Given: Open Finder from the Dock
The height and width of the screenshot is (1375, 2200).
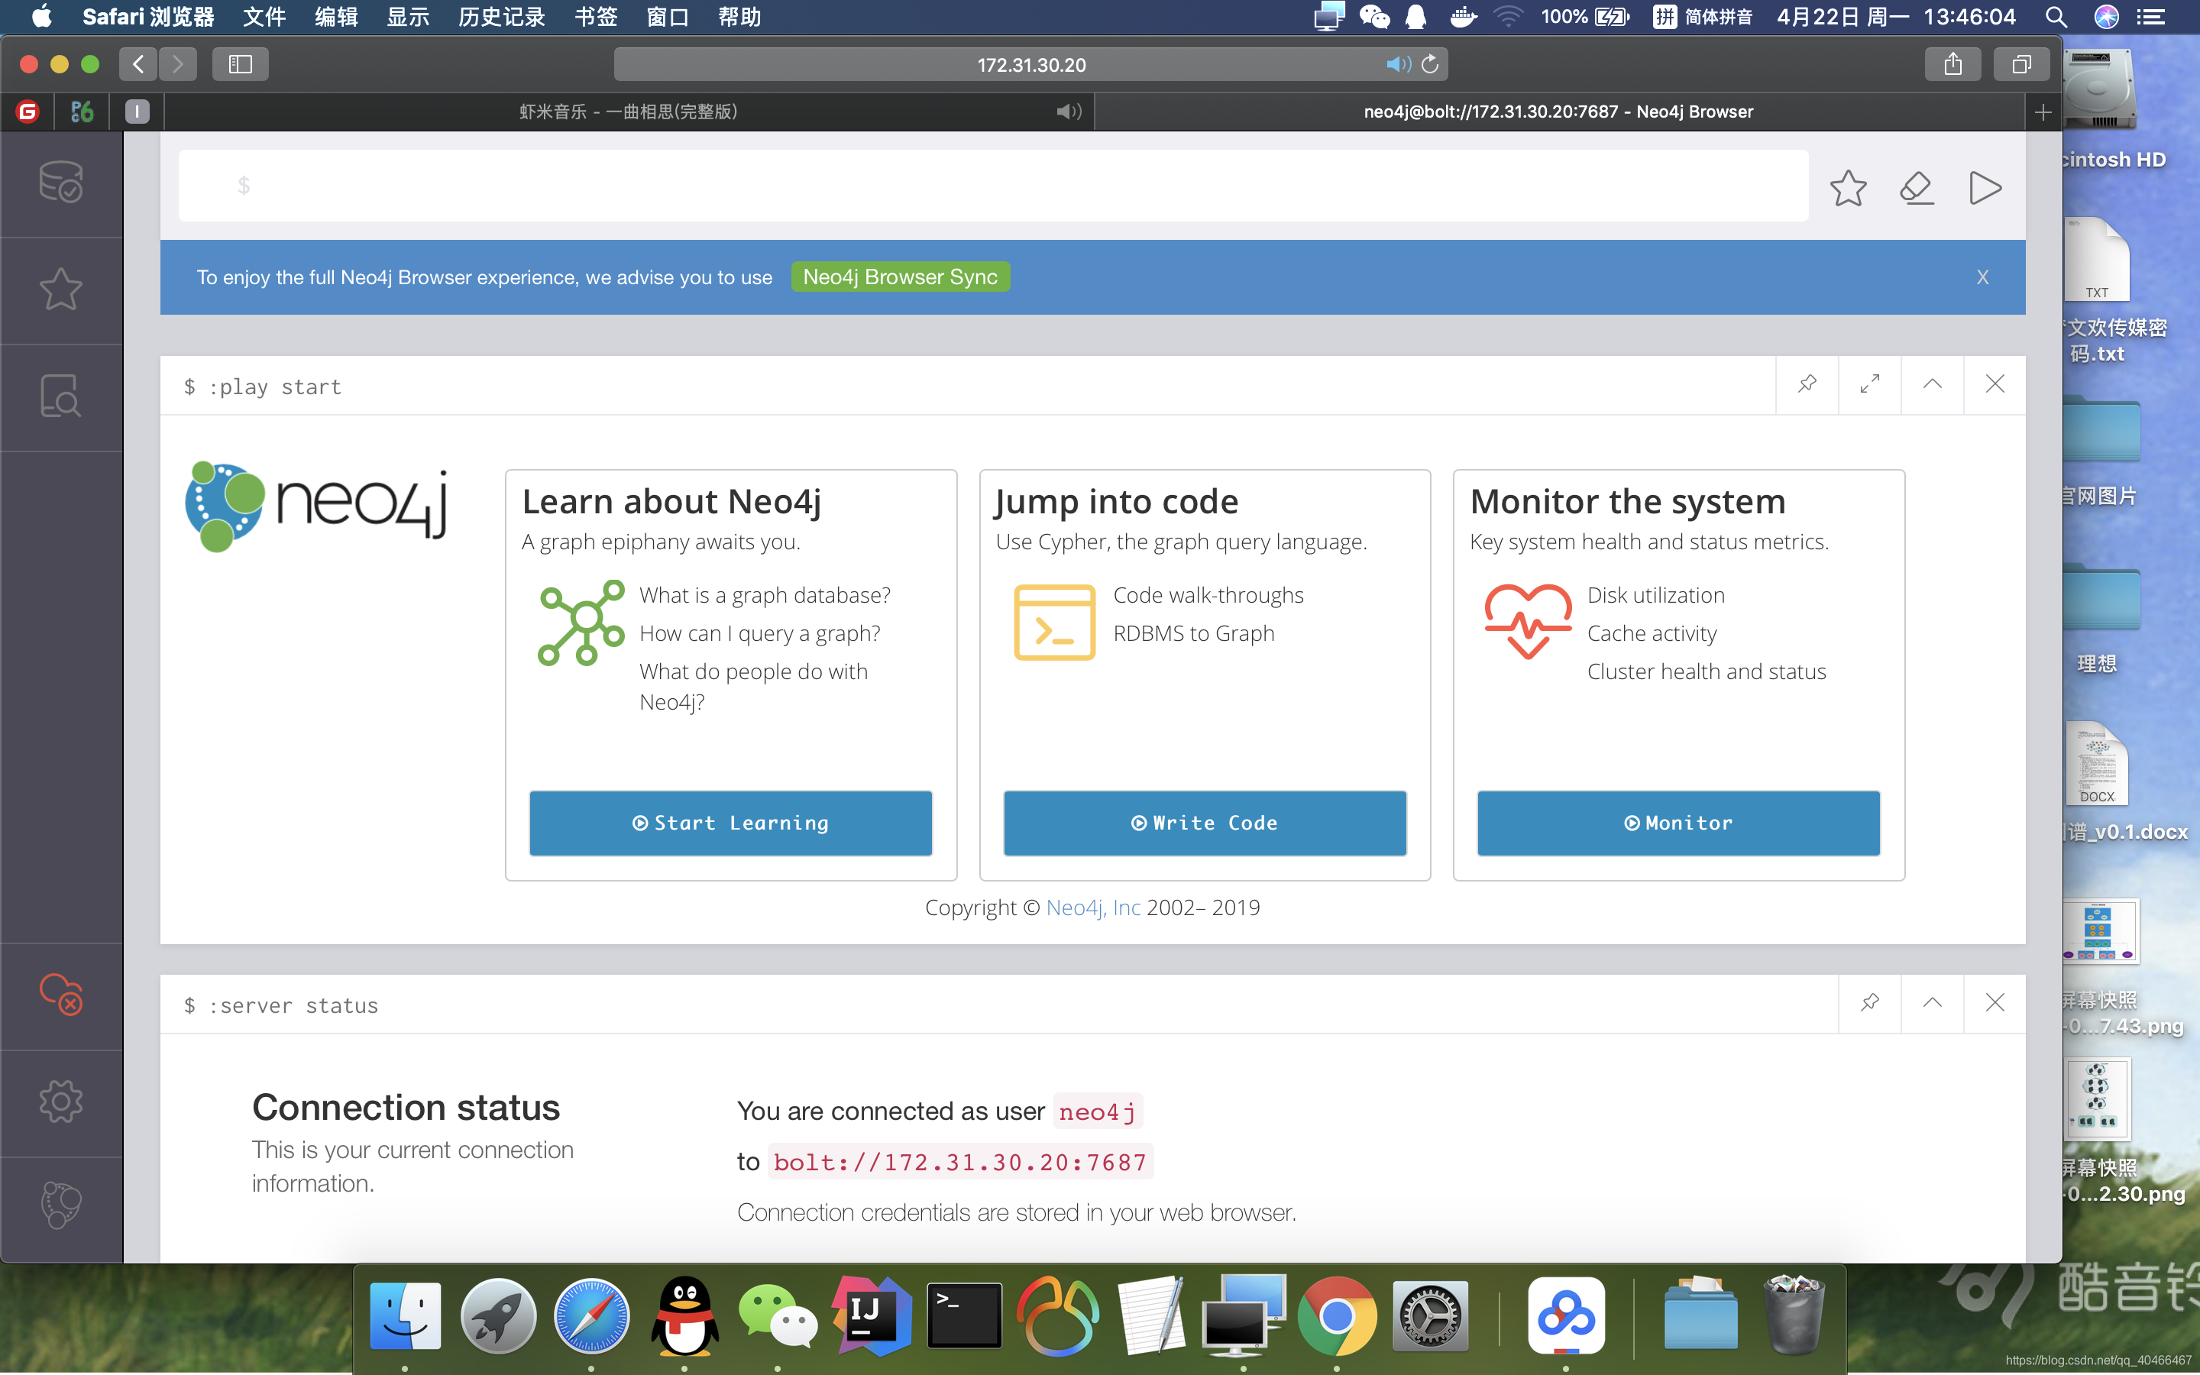Looking at the screenshot, I should pos(406,1315).
